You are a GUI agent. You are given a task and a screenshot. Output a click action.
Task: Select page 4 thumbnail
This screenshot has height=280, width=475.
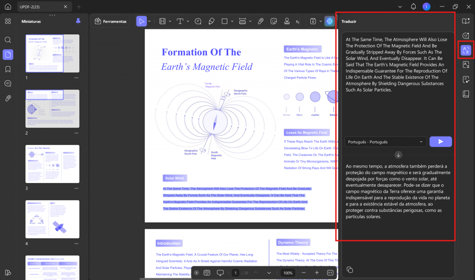(52, 219)
